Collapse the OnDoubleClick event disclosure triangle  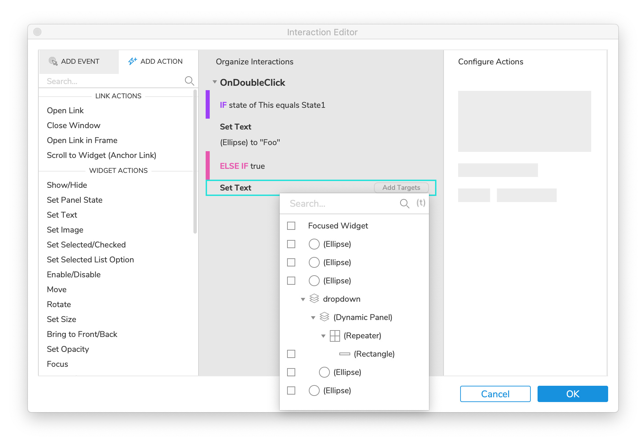coord(214,82)
